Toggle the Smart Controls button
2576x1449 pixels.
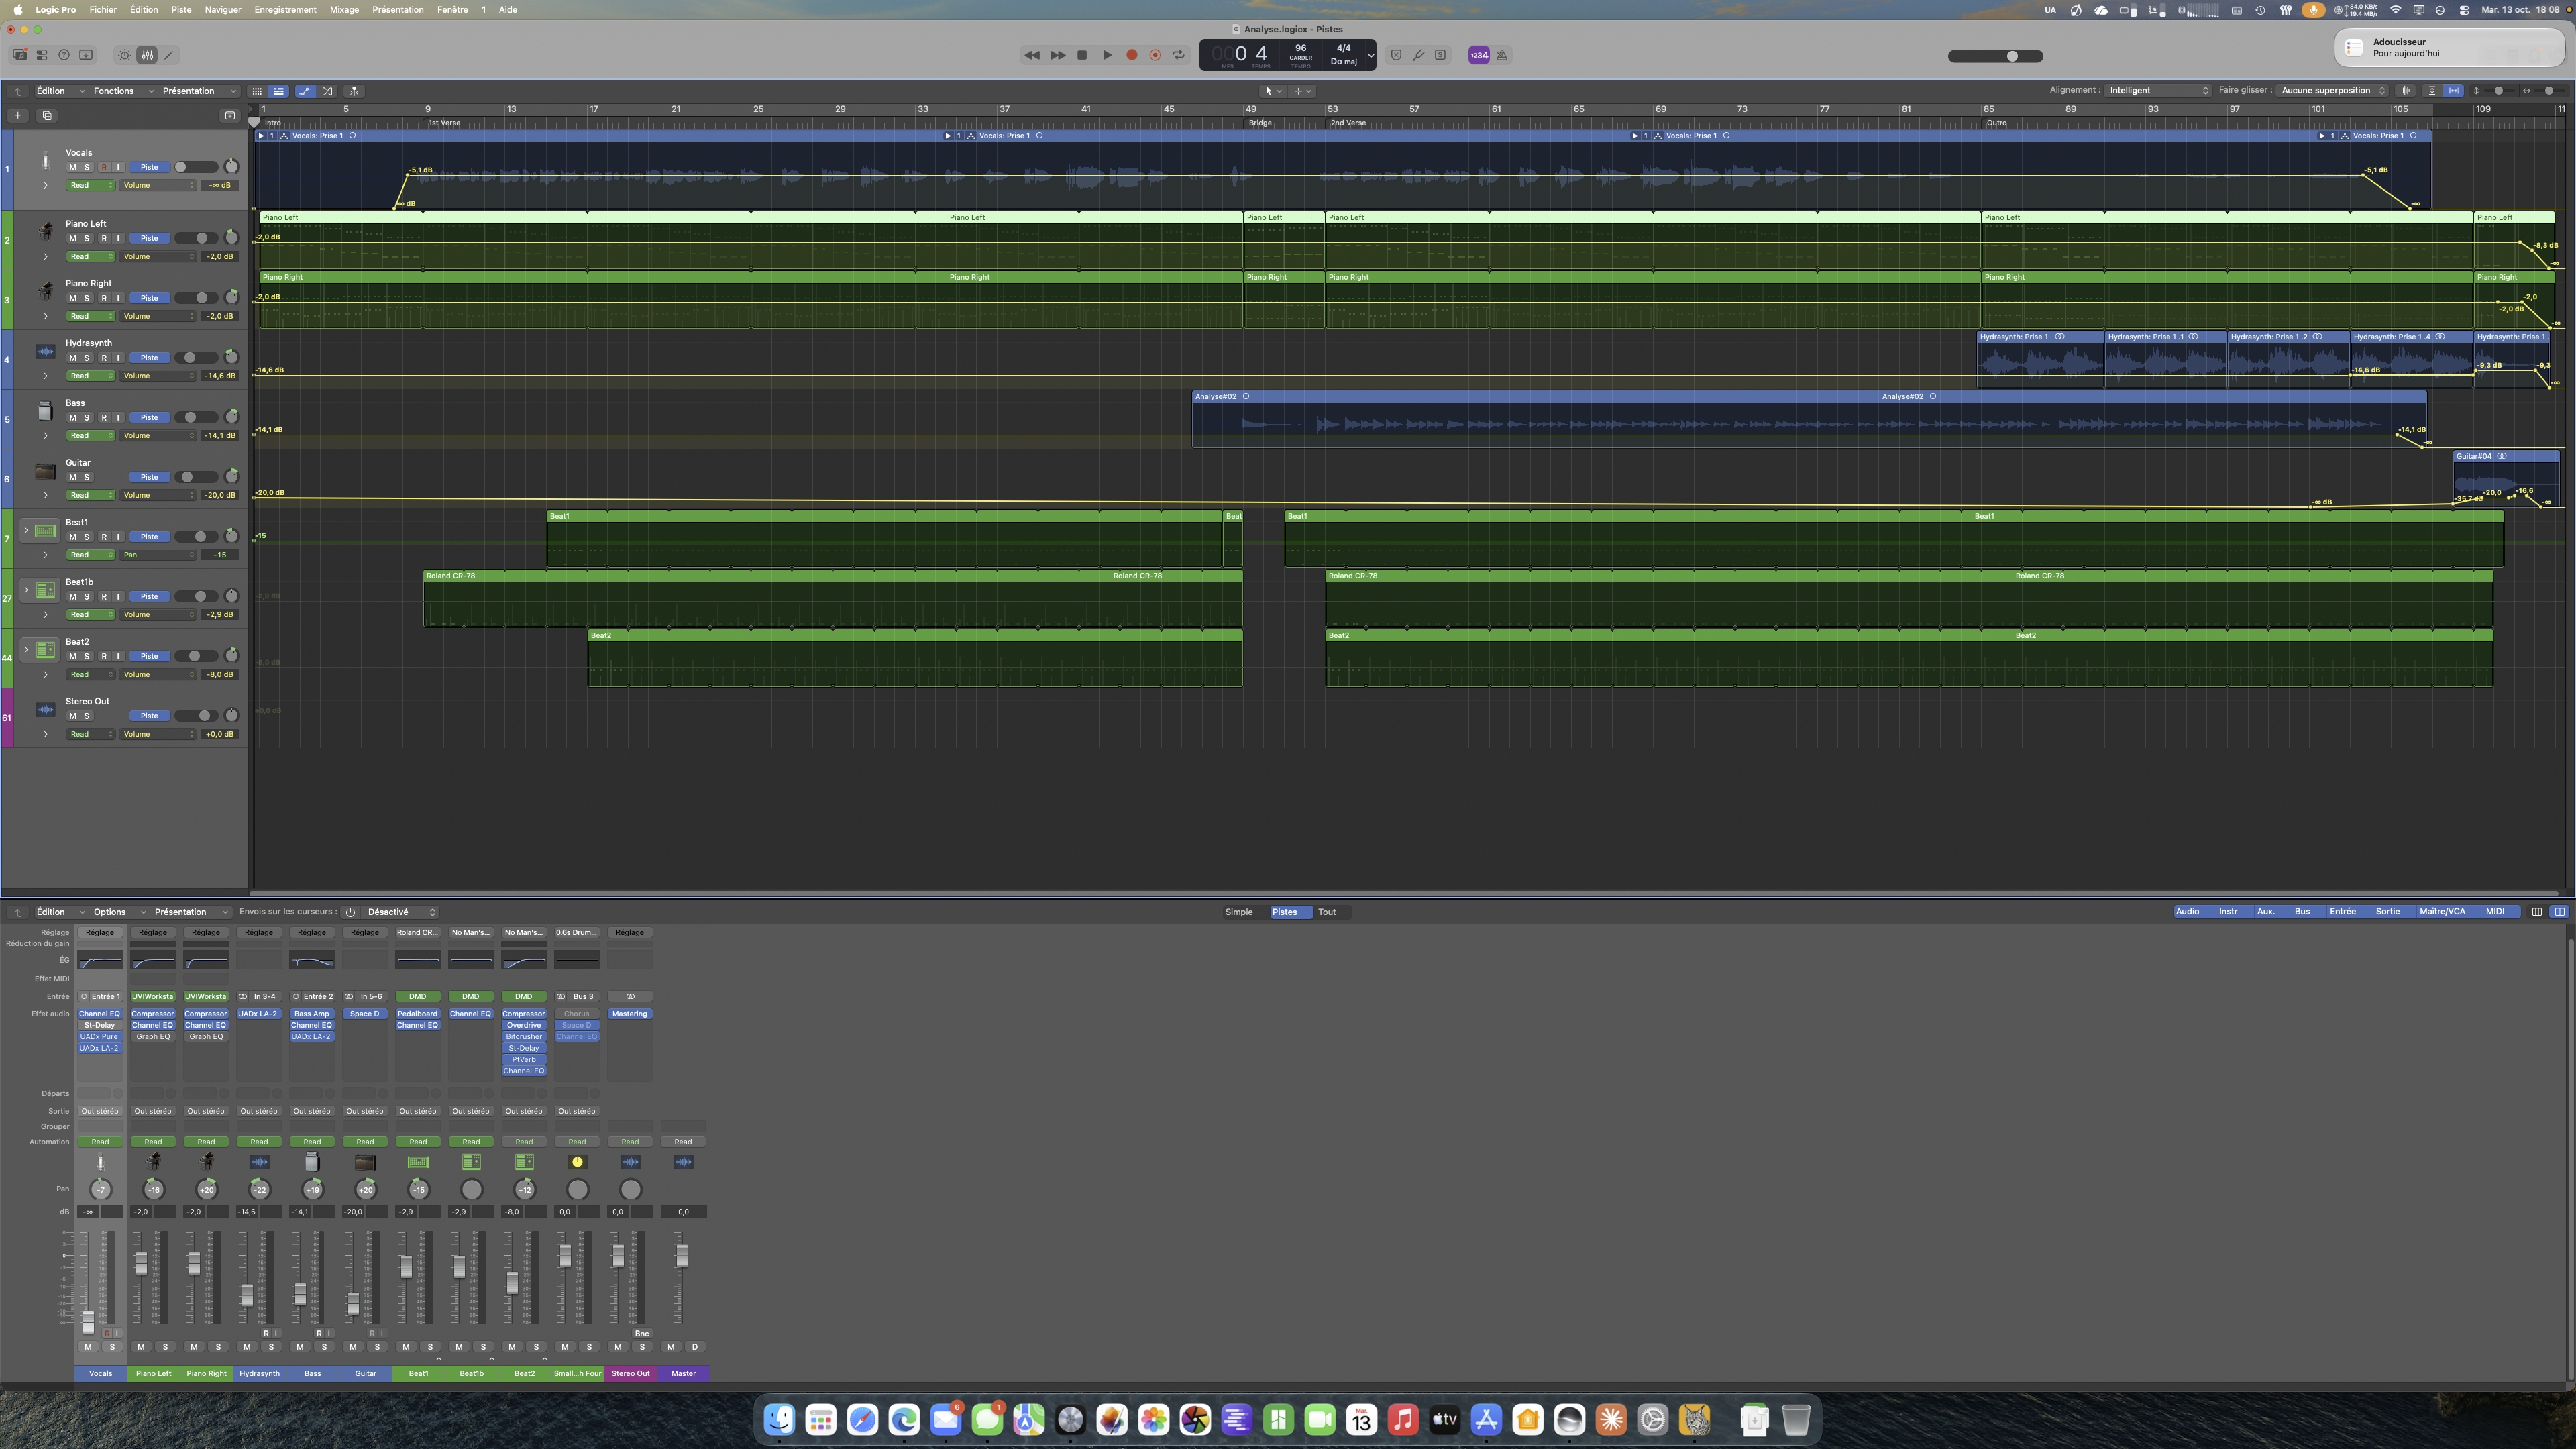[x=124, y=55]
